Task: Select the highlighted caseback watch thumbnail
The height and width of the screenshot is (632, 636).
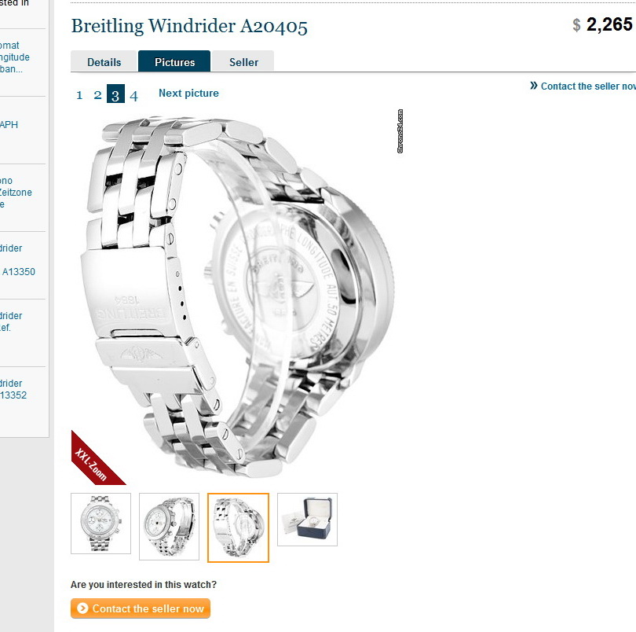Action: [x=238, y=527]
